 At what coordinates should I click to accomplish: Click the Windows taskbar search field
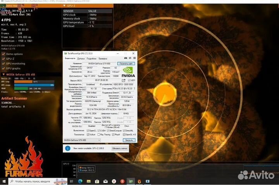coord(38,181)
